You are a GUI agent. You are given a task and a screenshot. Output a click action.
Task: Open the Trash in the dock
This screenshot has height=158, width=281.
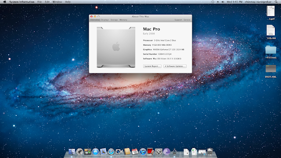[x=210, y=151]
